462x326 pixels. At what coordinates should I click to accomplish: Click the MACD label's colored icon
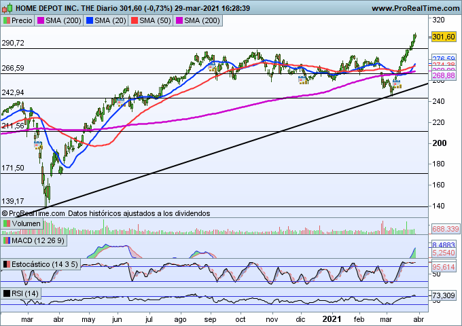click(x=7, y=240)
